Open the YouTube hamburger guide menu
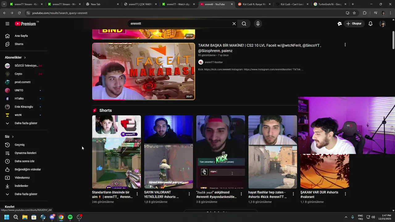Image resolution: width=395 pixels, height=222 pixels. tap(7, 24)
